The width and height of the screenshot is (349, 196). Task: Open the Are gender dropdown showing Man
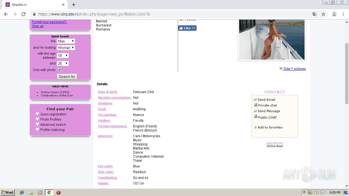point(66,41)
